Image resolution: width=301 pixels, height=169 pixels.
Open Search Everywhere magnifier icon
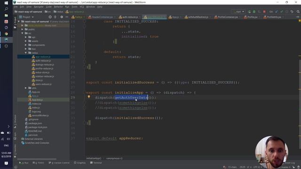point(298,12)
